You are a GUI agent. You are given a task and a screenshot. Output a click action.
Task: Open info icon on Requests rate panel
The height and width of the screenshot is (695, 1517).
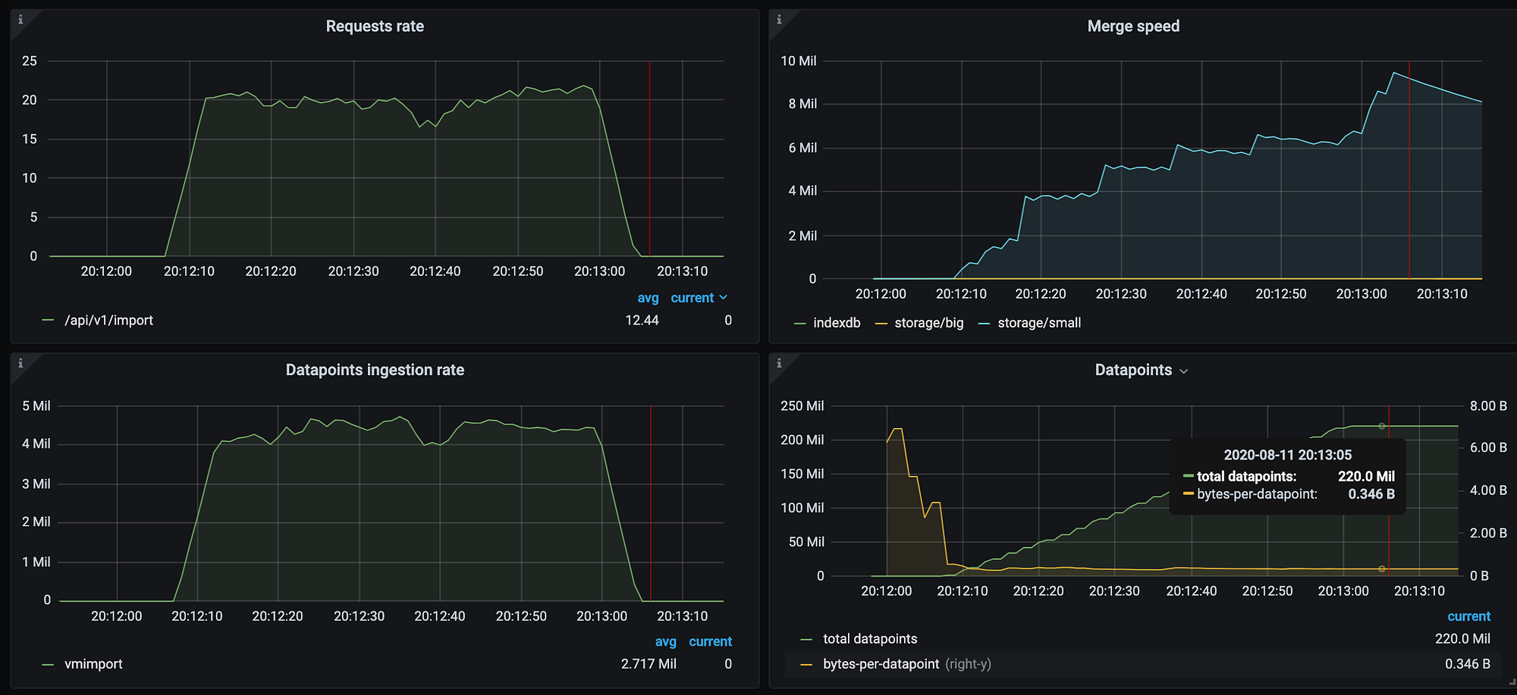pos(20,20)
